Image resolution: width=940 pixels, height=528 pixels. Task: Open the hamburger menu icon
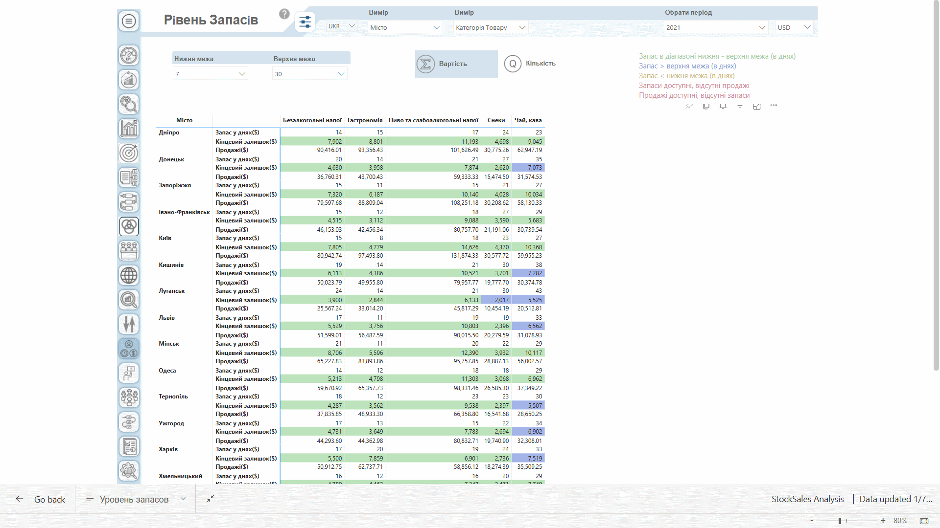pos(129,21)
